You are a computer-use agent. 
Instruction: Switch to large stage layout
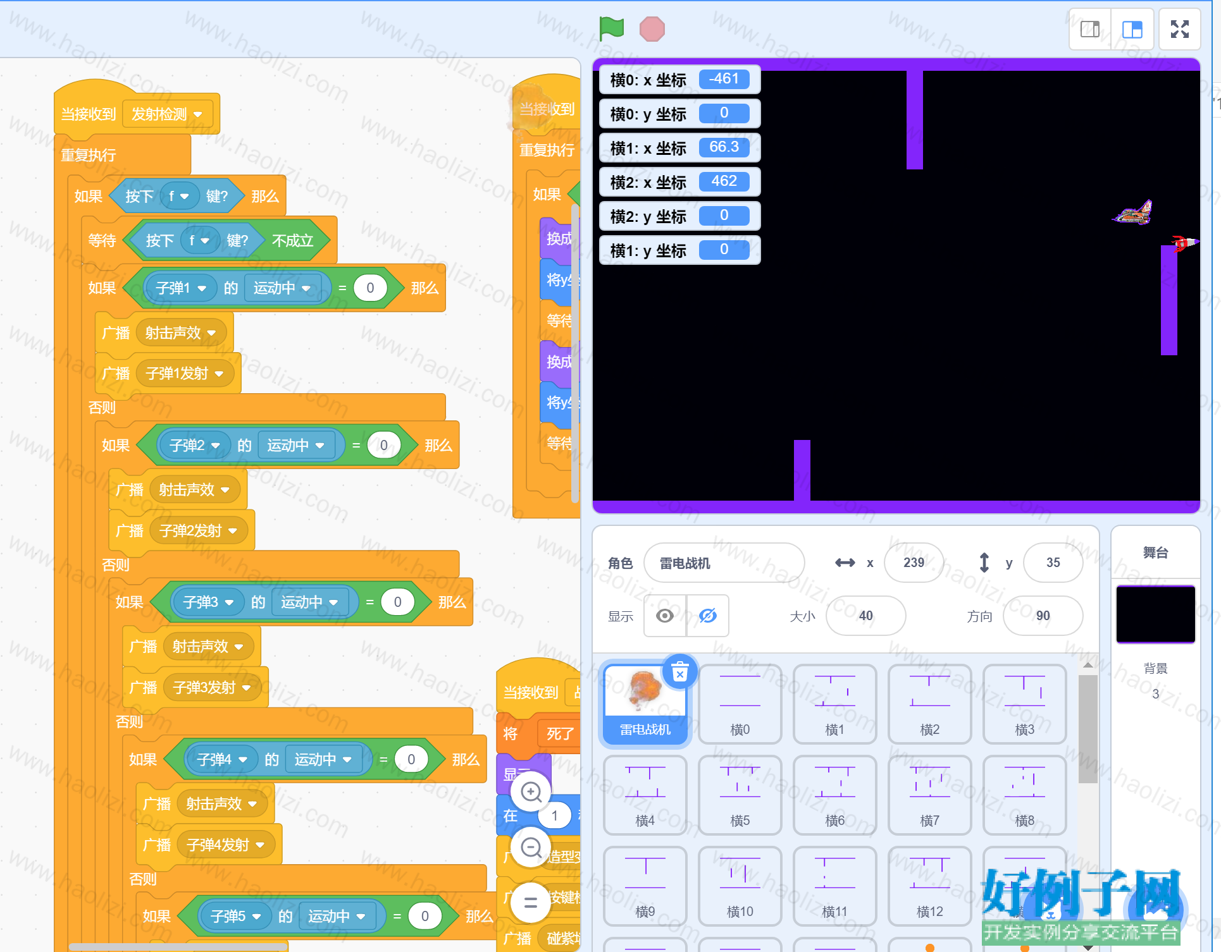[1132, 29]
